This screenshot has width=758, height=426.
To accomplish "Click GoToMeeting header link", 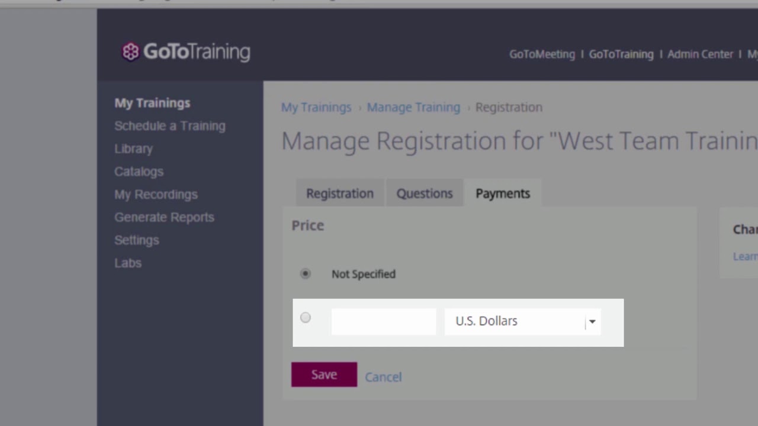I will click(x=542, y=54).
